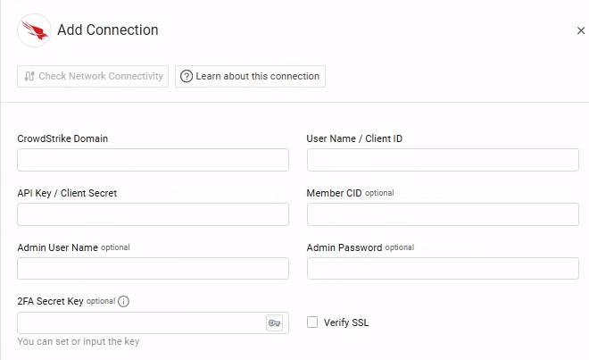Click the Admin Password field

click(x=443, y=269)
